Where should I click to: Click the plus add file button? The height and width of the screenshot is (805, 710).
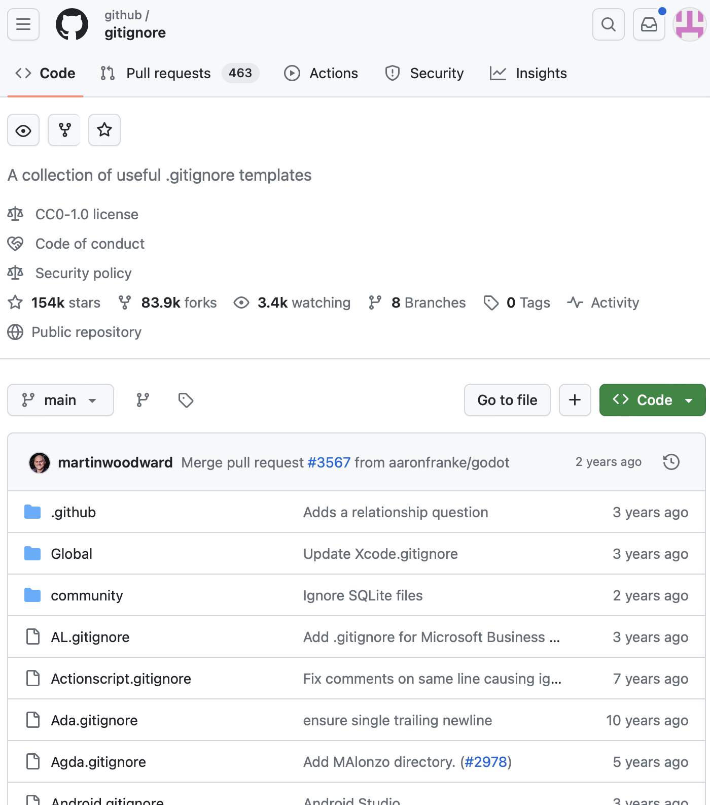coord(575,400)
